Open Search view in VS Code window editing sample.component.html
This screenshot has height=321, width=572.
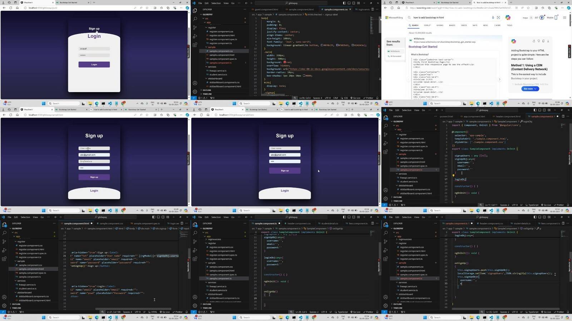point(4,233)
